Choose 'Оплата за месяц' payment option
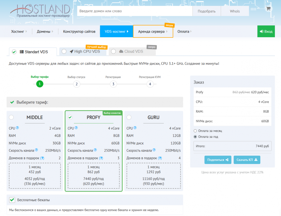The image size is (281, 216). click(x=195, y=131)
